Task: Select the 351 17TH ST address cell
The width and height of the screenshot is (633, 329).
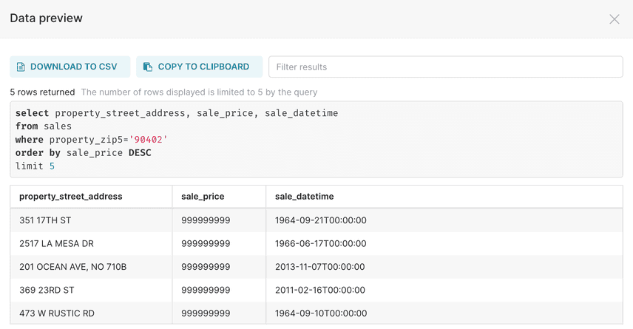Action: [x=91, y=220]
